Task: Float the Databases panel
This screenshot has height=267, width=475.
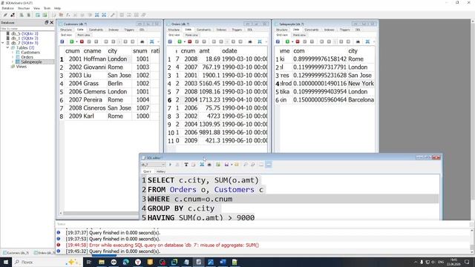Action: pyautogui.click(x=46, y=22)
